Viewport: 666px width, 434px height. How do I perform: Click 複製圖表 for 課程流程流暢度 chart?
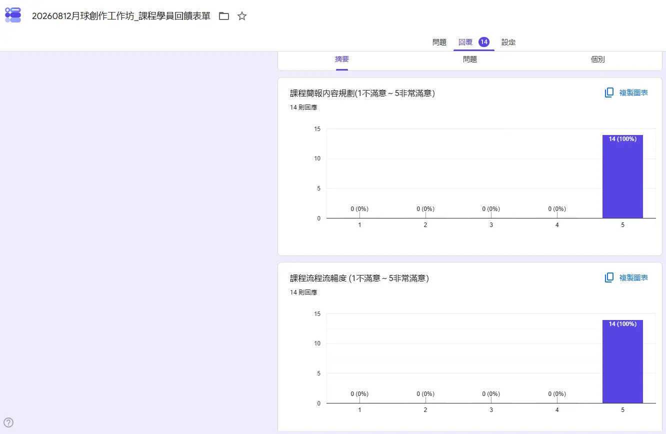pyautogui.click(x=633, y=278)
